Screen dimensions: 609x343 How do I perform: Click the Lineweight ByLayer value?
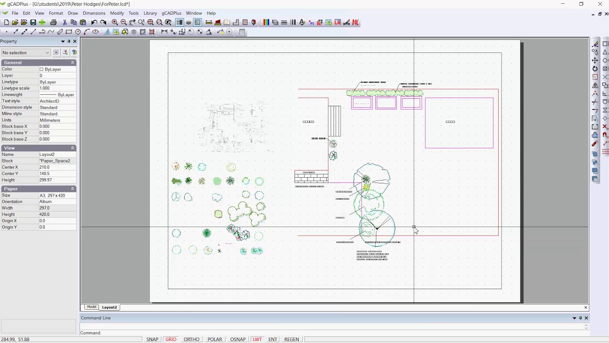[57, 95]
